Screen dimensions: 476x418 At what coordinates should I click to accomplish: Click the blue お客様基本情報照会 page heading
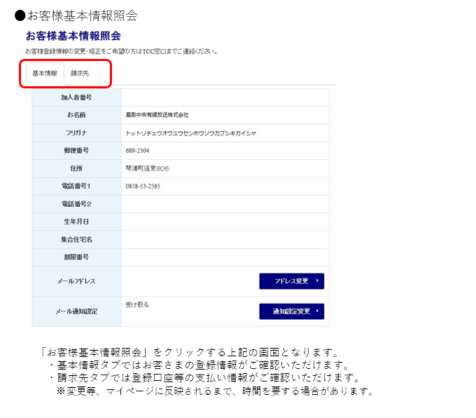point(73,36)
